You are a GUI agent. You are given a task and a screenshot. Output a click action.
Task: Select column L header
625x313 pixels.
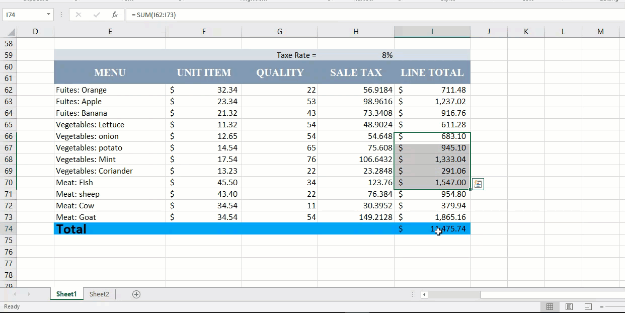[x=563, y=32]
